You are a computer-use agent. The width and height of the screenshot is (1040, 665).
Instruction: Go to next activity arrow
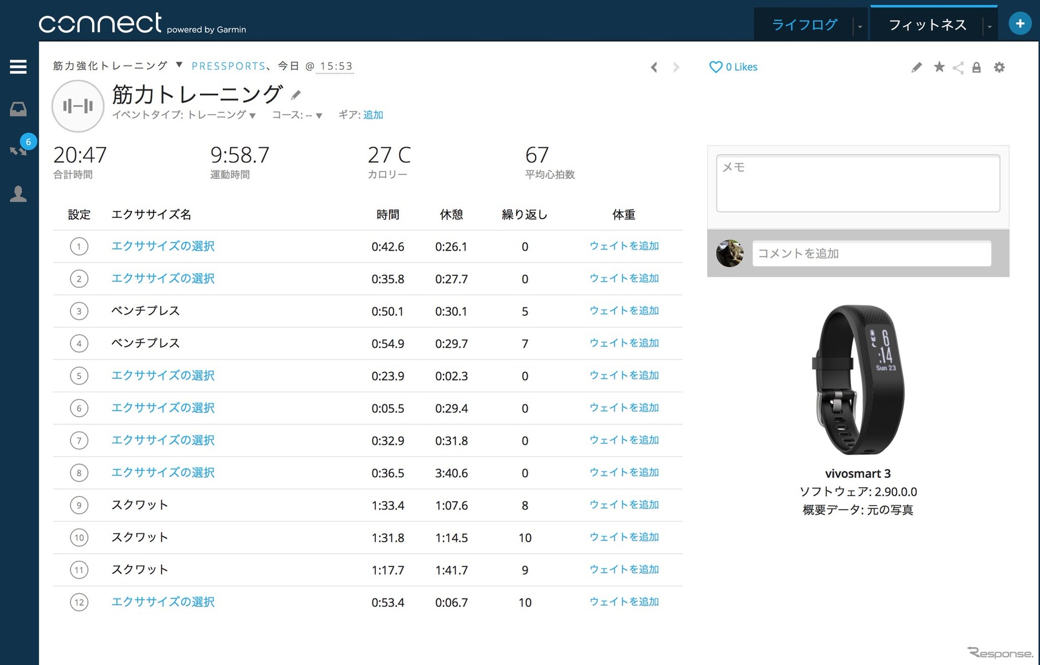point(676,68)
